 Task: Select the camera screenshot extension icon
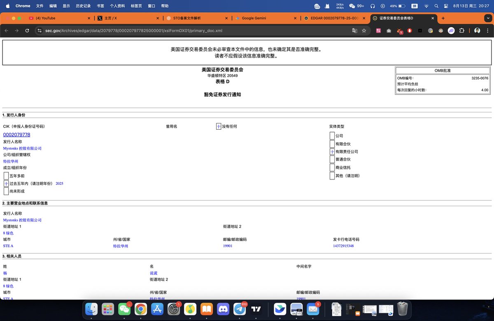click(388, 30)
